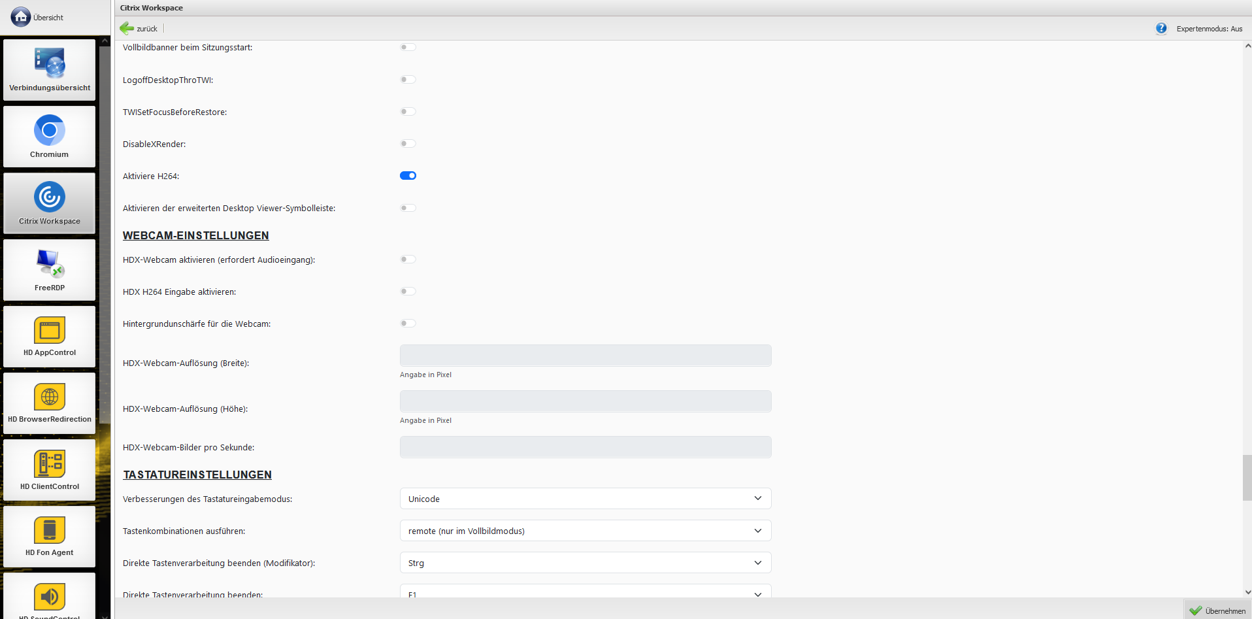The width and height of the screenshot is (1252, 619).
Task: Disable the Aktiviere H264 switch
Action: [x=408, y=175]
